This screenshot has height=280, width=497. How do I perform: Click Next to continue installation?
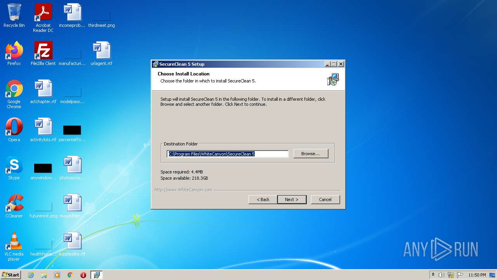292,199
